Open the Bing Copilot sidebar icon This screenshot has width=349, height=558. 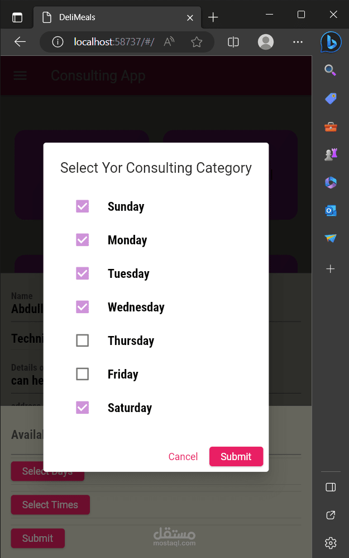pyautogui.click(x=330, y=42)
